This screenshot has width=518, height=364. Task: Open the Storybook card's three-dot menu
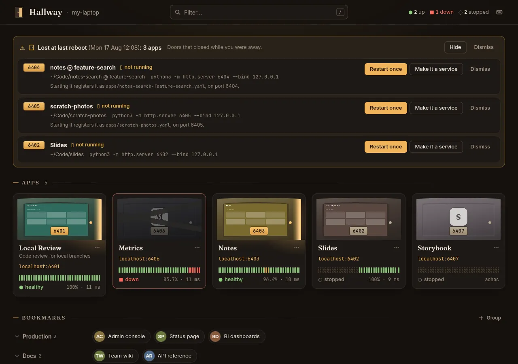[x=496, y=248]
